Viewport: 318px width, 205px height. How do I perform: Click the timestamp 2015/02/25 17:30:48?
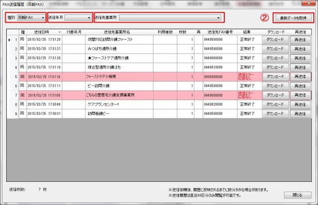(x=44, y=105)
